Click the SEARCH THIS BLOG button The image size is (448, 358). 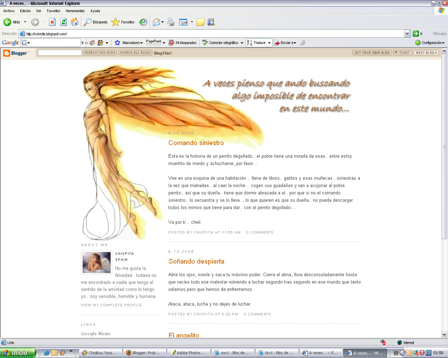click(100, 53)
